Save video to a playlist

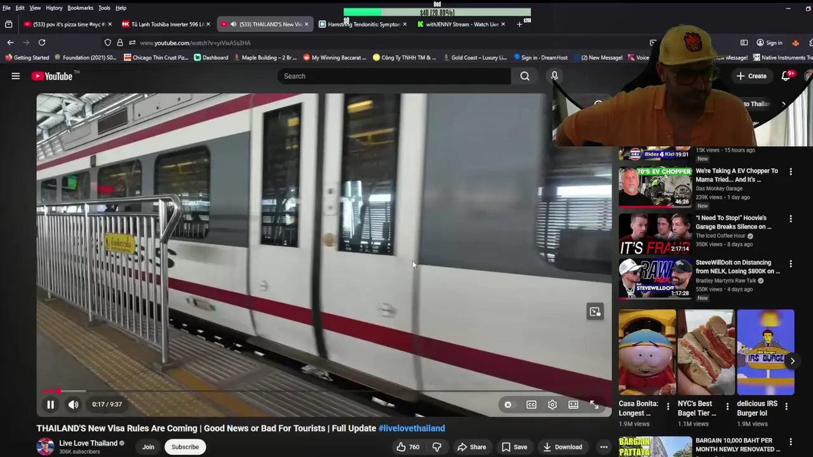(x=514, y=447)
